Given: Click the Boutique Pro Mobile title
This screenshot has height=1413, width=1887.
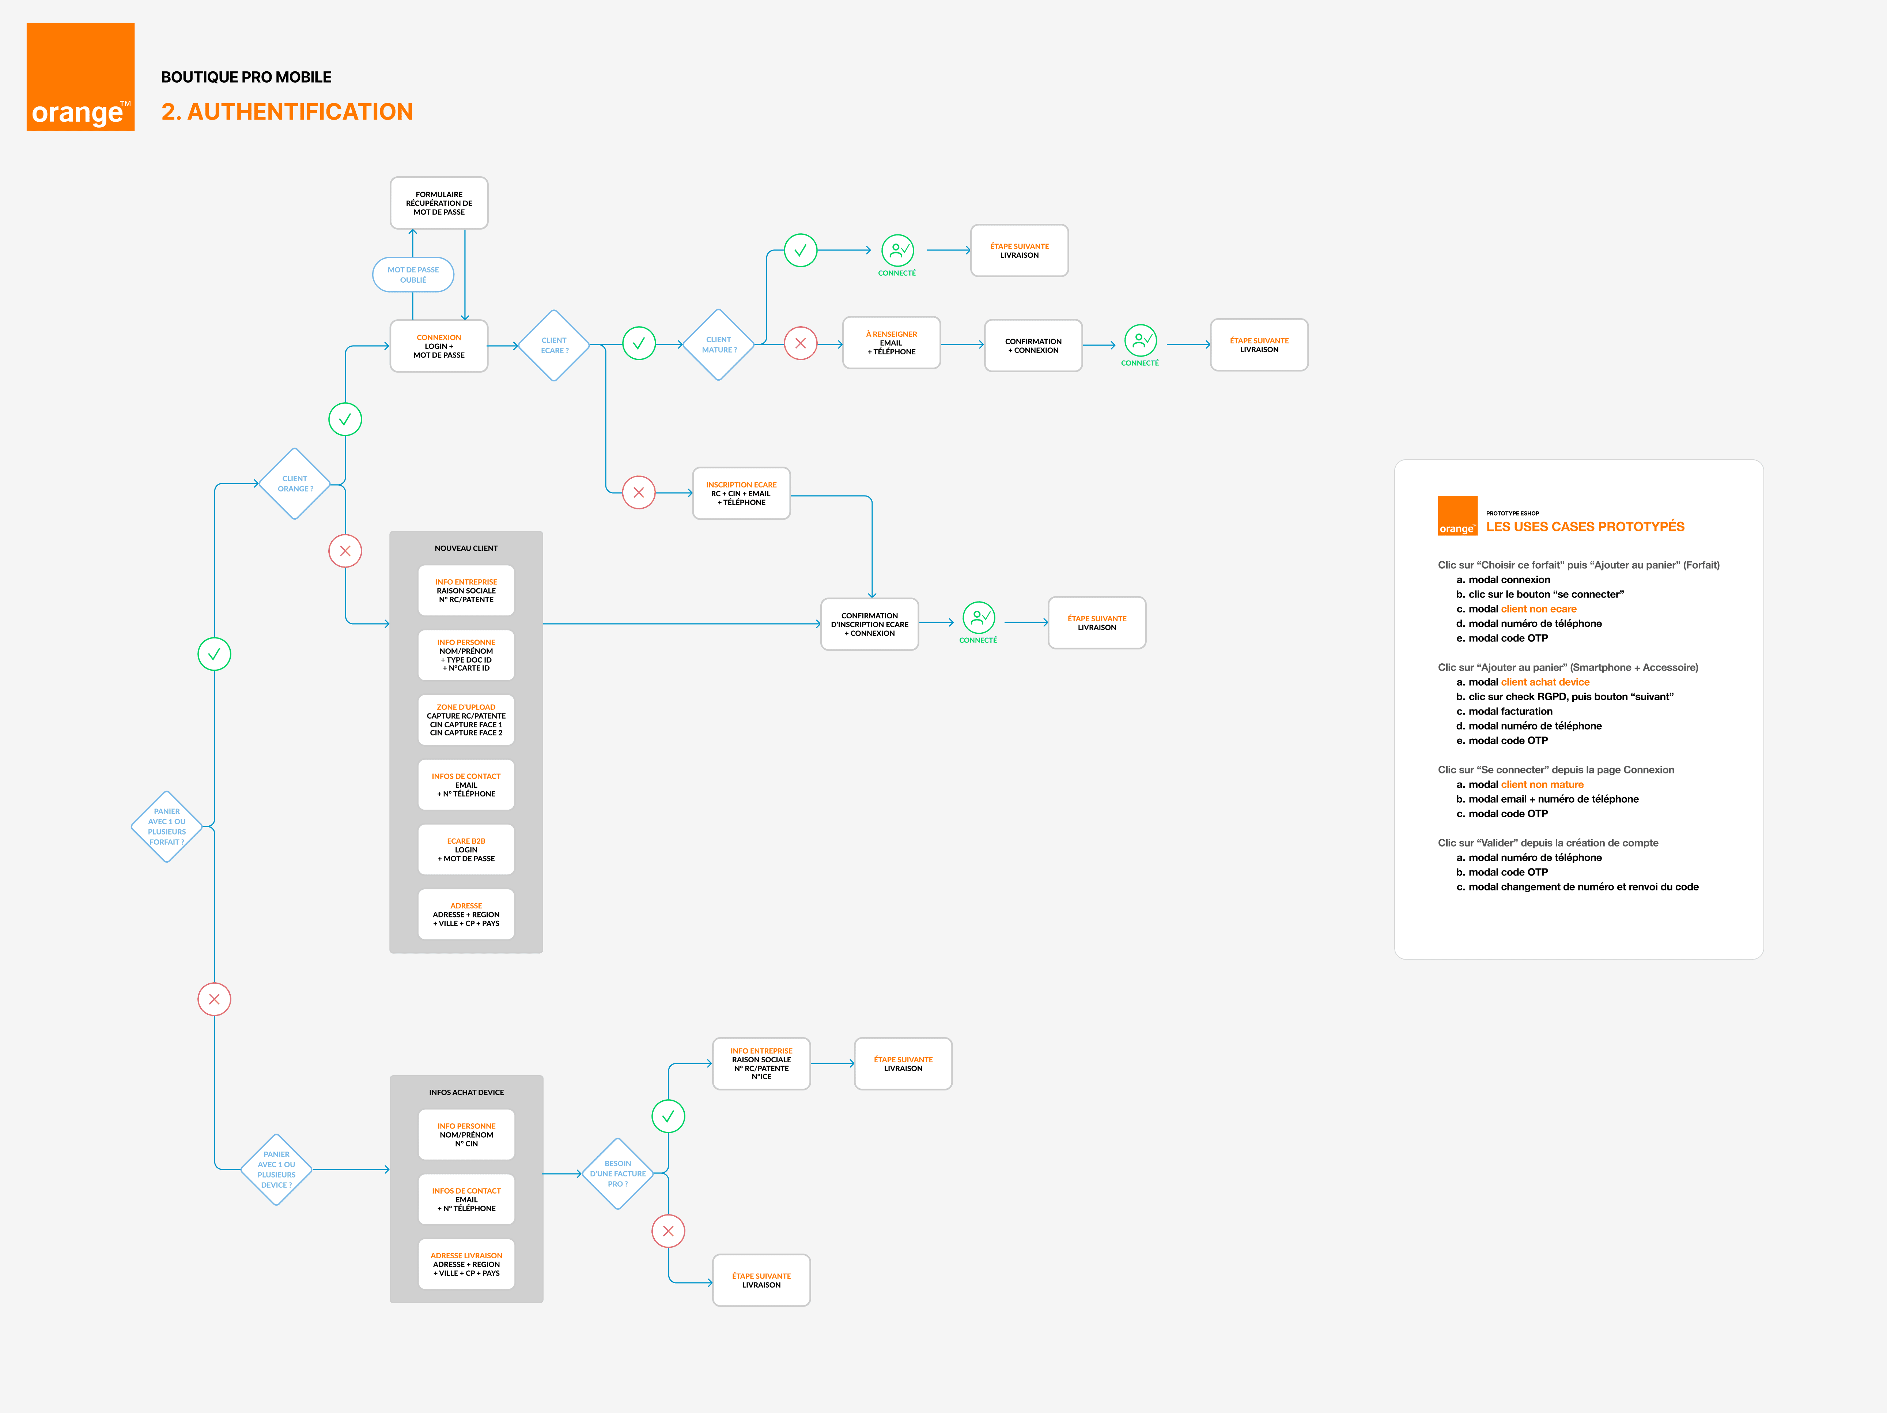Looking at the screenshot, I should [246, 78].
